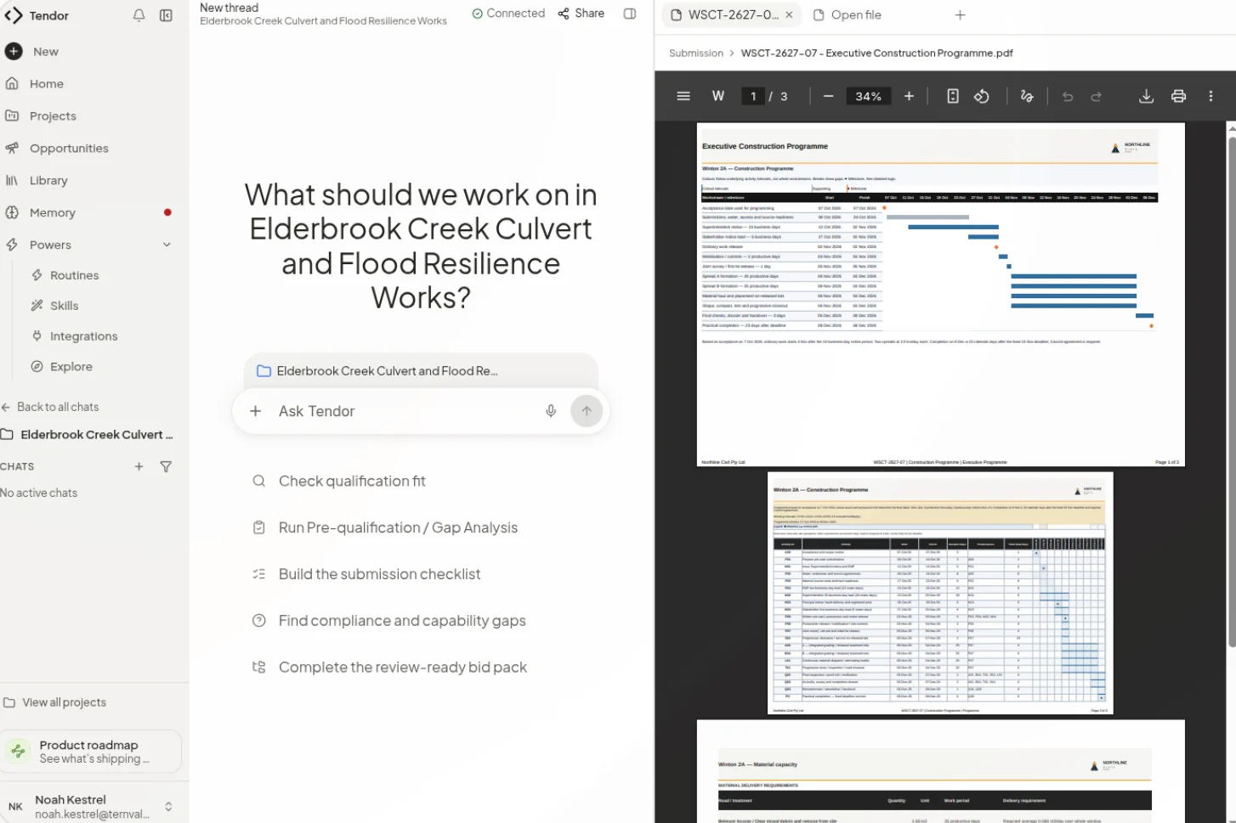This screenshot has width=1236, height=823.
Task: Open the notifications bell
Action: (x=139, y=15)
